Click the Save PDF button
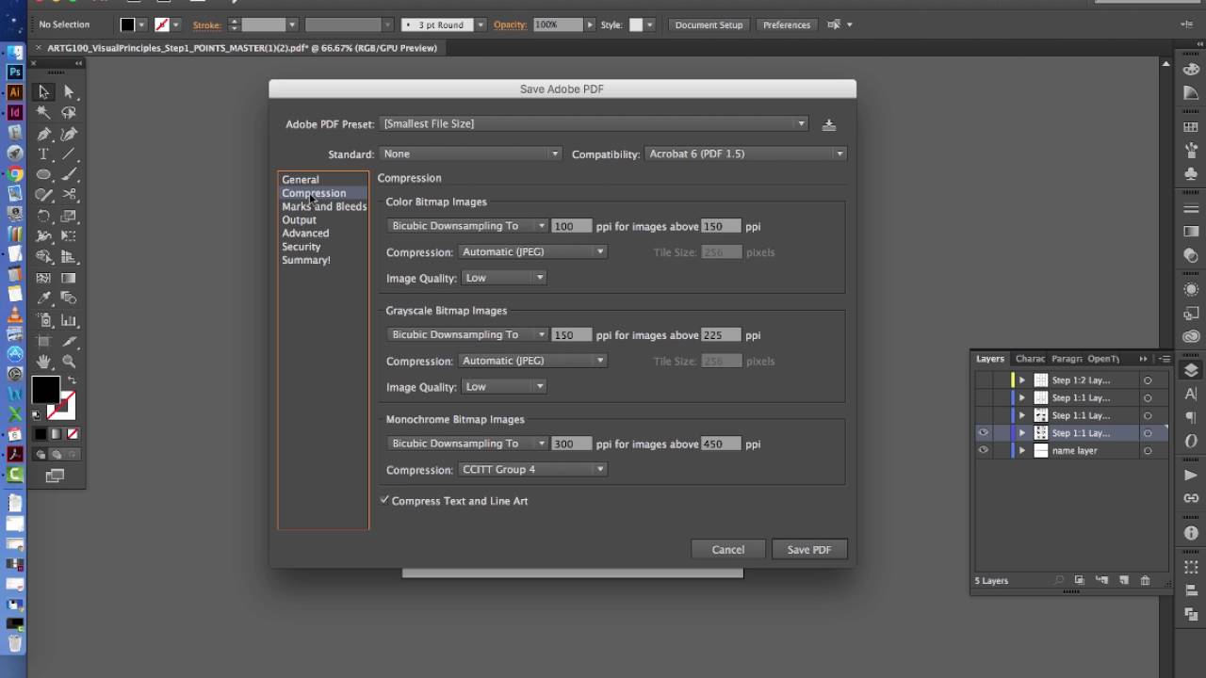Image resolution: width=1206 pixels, height=678 pixels. 809,549
